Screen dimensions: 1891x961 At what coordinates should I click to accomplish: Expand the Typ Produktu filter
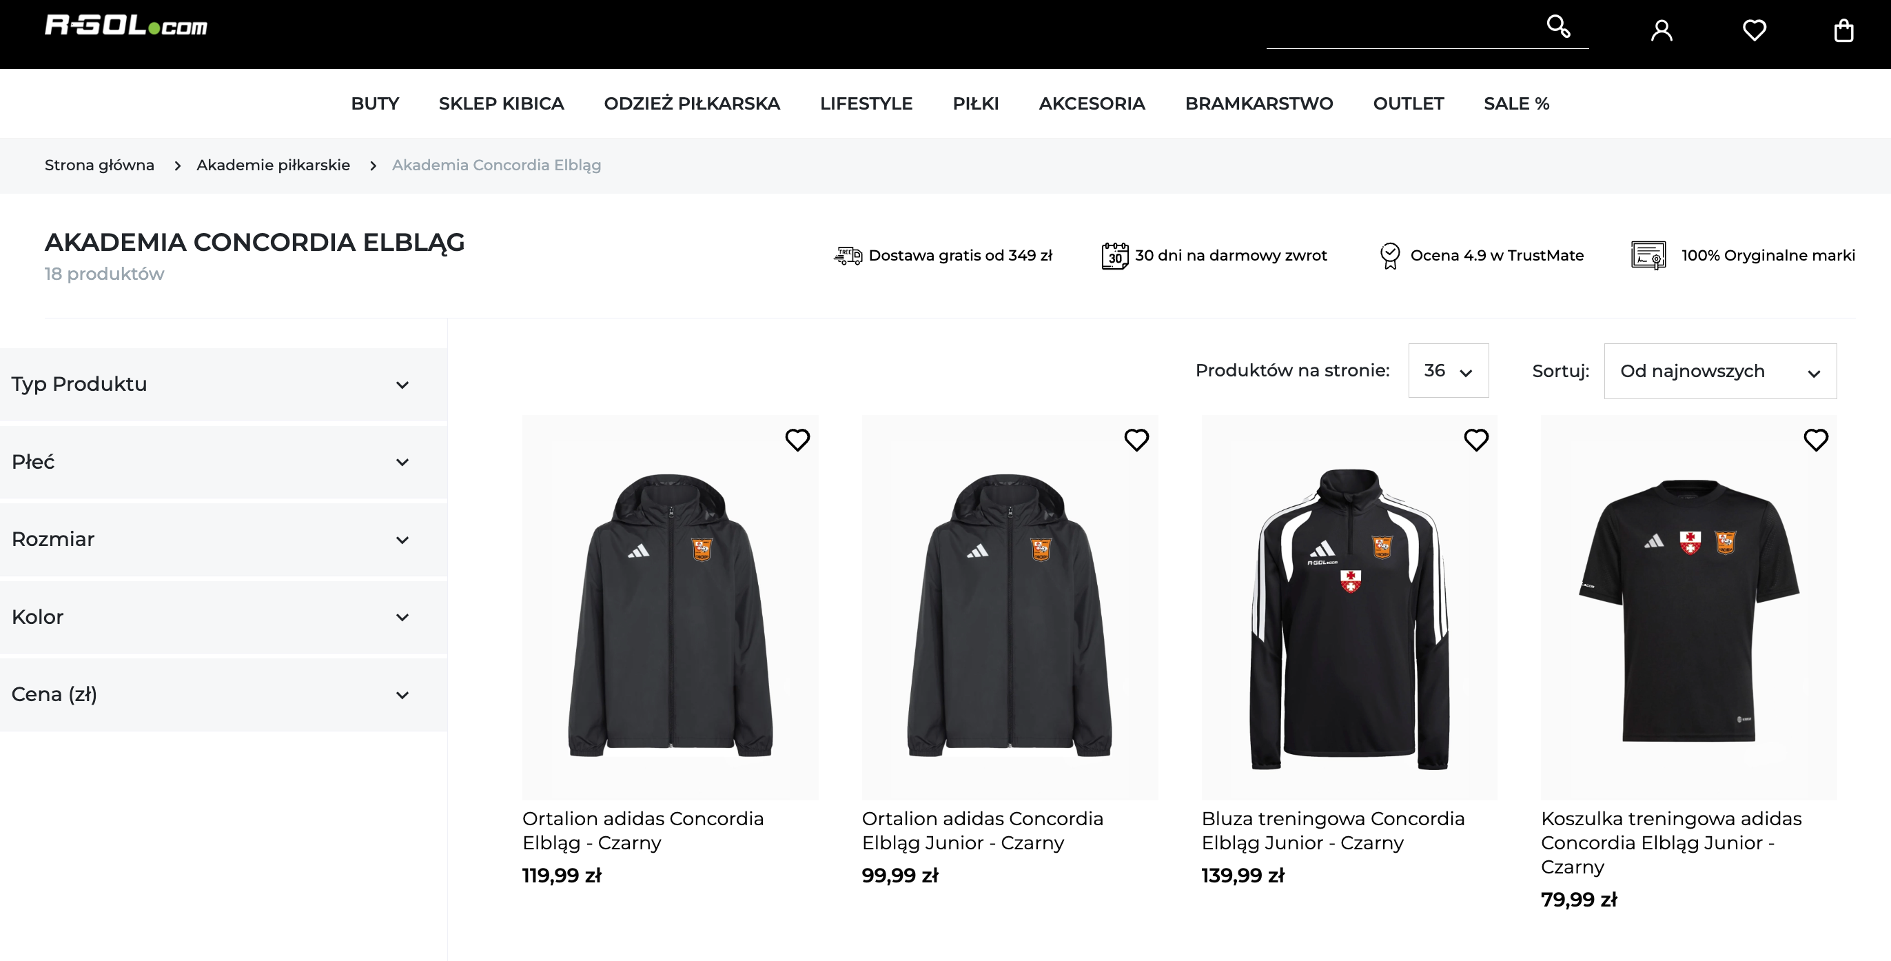pyautogui.click(x=223, y=384)
